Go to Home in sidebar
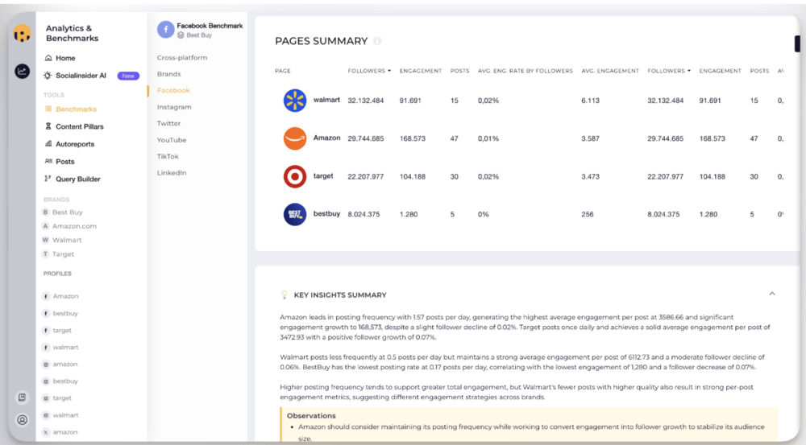Viewport: 806px width, 445px height. [65, 58]
